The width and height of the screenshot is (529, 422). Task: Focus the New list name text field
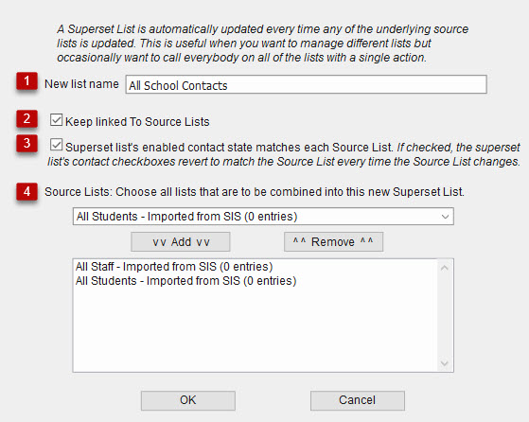point(306,84)
